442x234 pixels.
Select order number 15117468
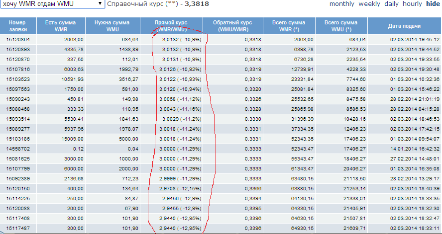[18, 218]
